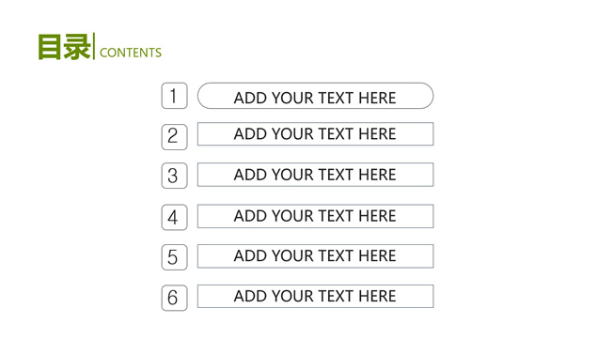Image resolution: width=597 pixels, height=339 pixels.
Task: Select the number 1 box
Action: pos(174,96)
